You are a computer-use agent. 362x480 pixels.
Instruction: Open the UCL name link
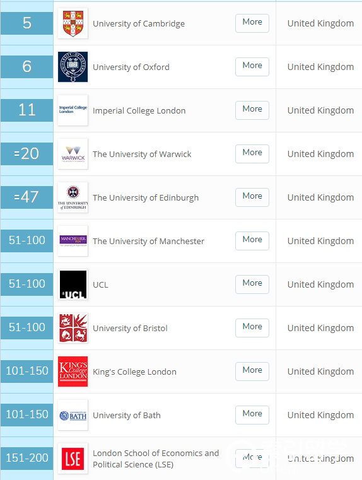[x=100, y=284]
